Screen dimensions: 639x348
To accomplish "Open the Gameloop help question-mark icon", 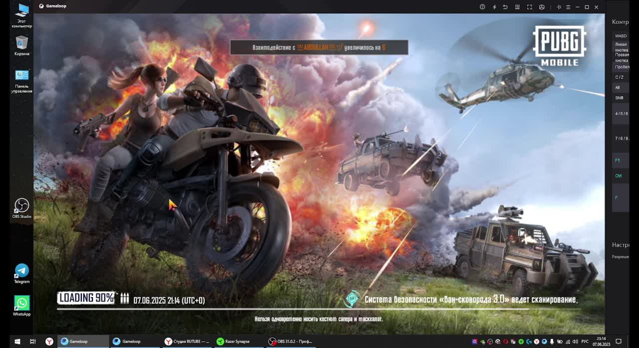I will click(482, 7).
